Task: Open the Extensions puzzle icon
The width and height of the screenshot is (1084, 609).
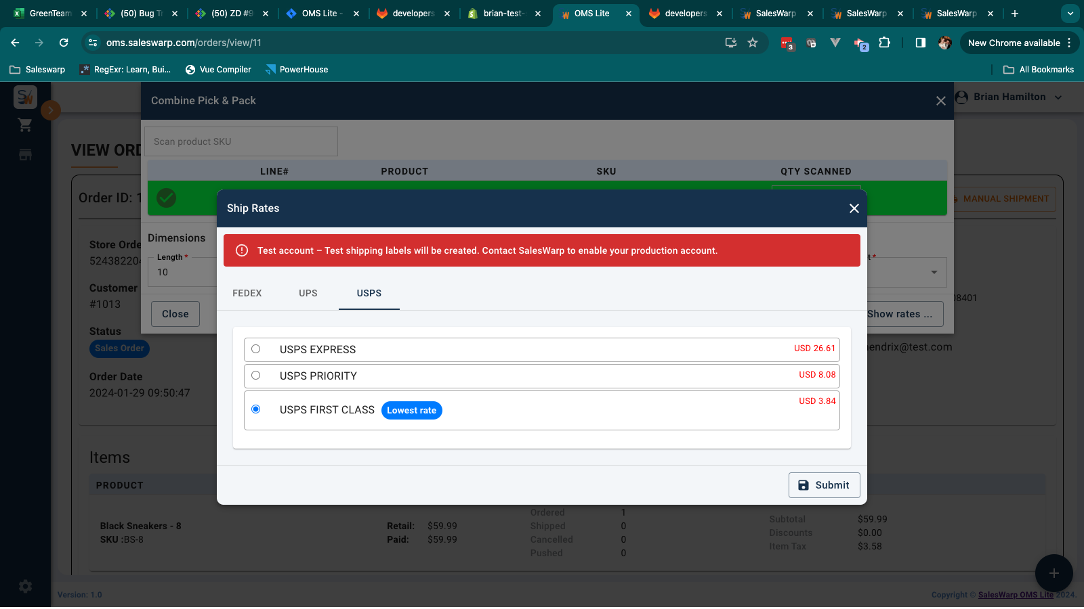Action: pyautogui.click(x=884, y=43)
